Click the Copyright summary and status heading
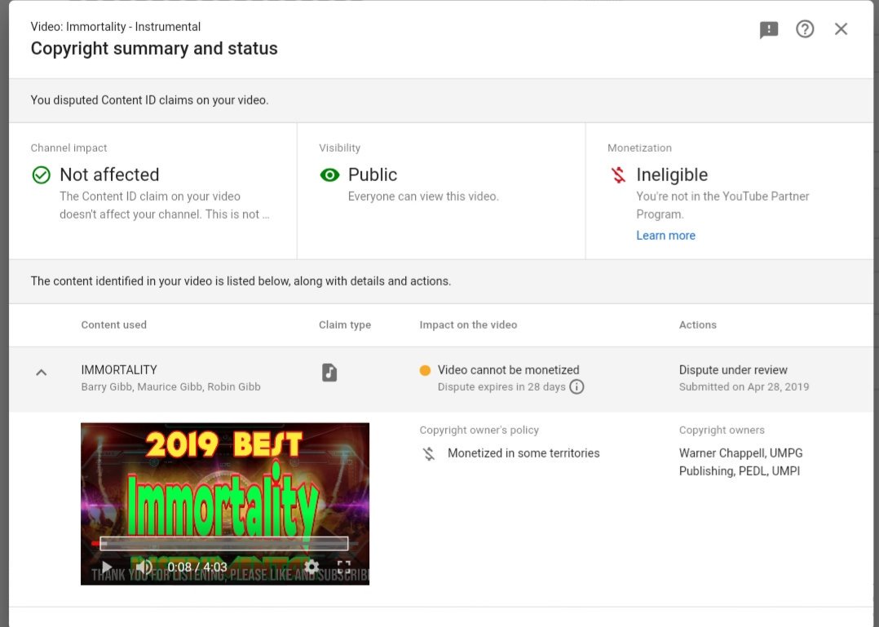This screenshot has height=627, width=879. point(154,49)
